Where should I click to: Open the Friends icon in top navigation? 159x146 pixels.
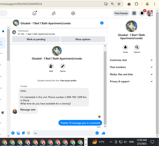tap(54, 13)
